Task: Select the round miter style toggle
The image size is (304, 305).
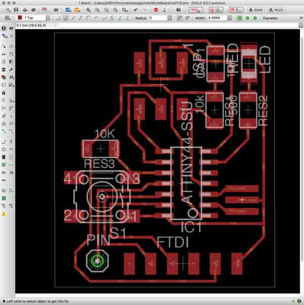Action: coord(180,18)
